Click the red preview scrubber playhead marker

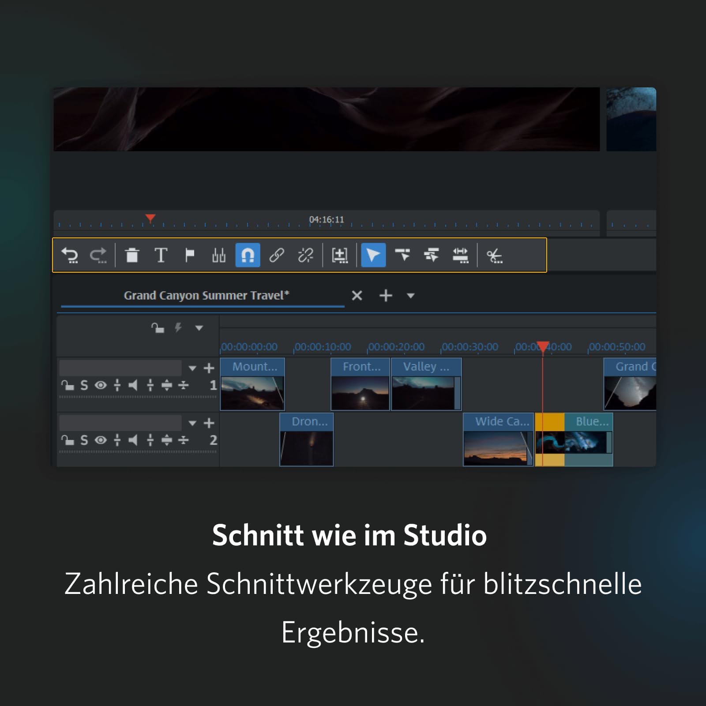coord(150,218)
